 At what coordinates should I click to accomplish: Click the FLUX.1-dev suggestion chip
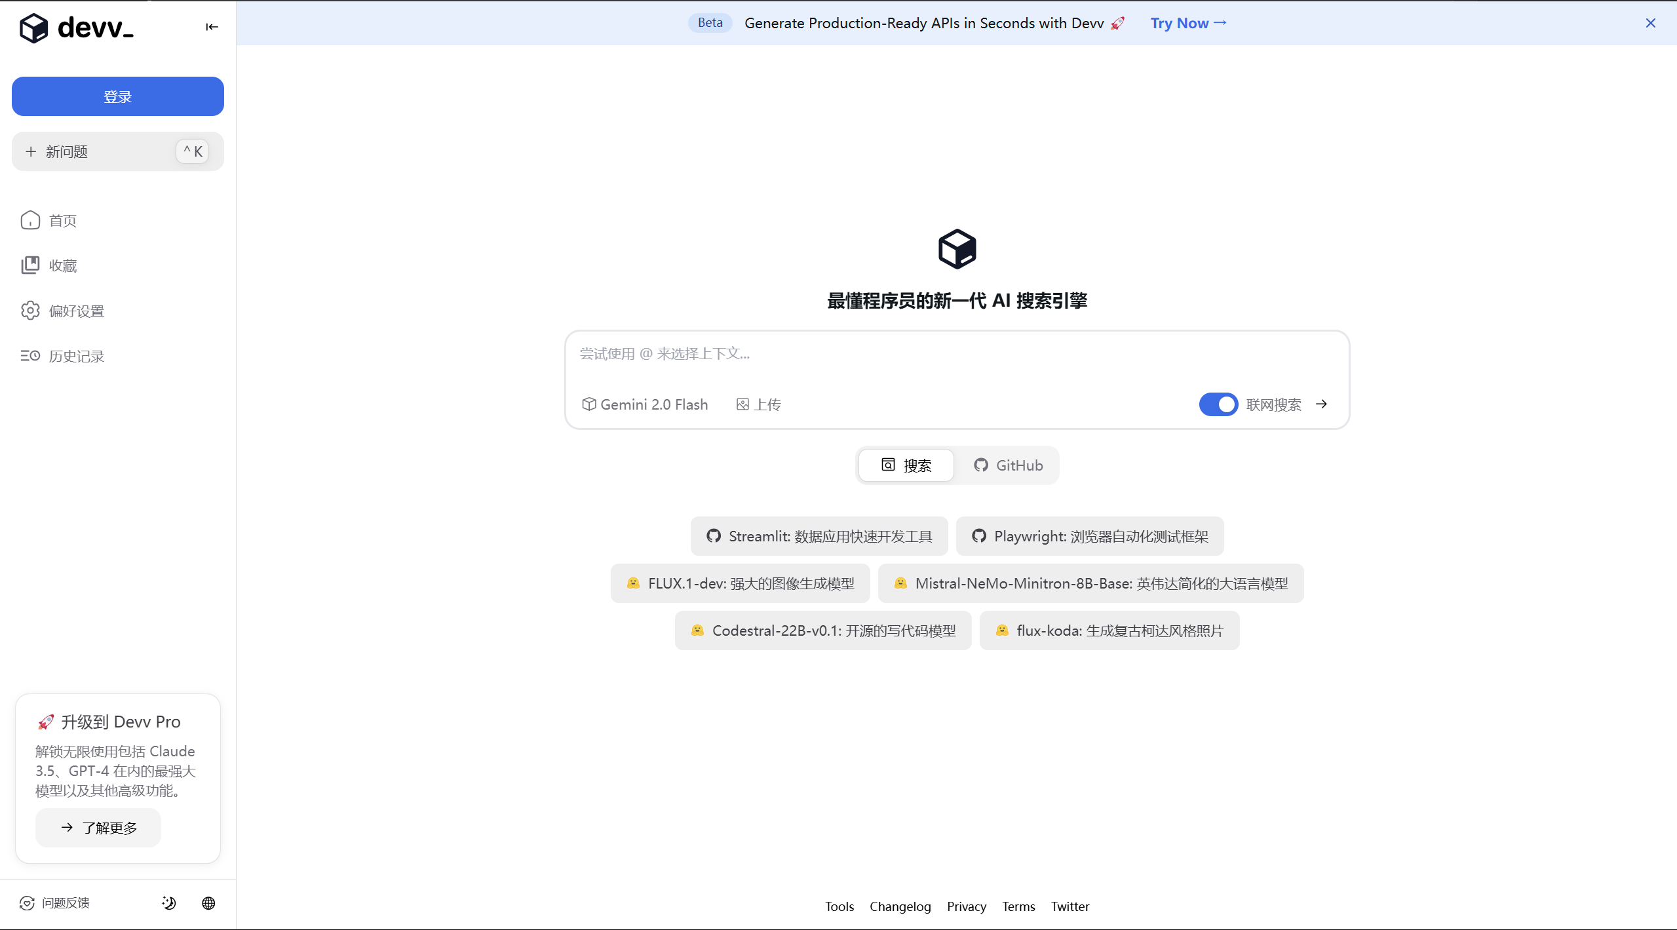(x=741, y=583)
